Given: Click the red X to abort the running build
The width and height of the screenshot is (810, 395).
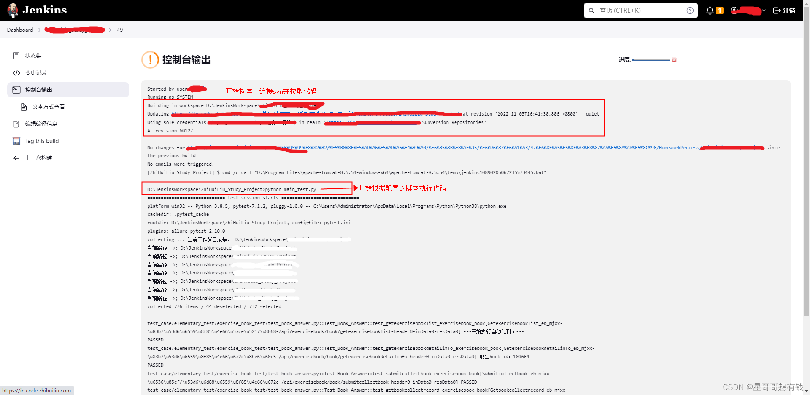Looking at the screenshot, I should click(674, 60).
